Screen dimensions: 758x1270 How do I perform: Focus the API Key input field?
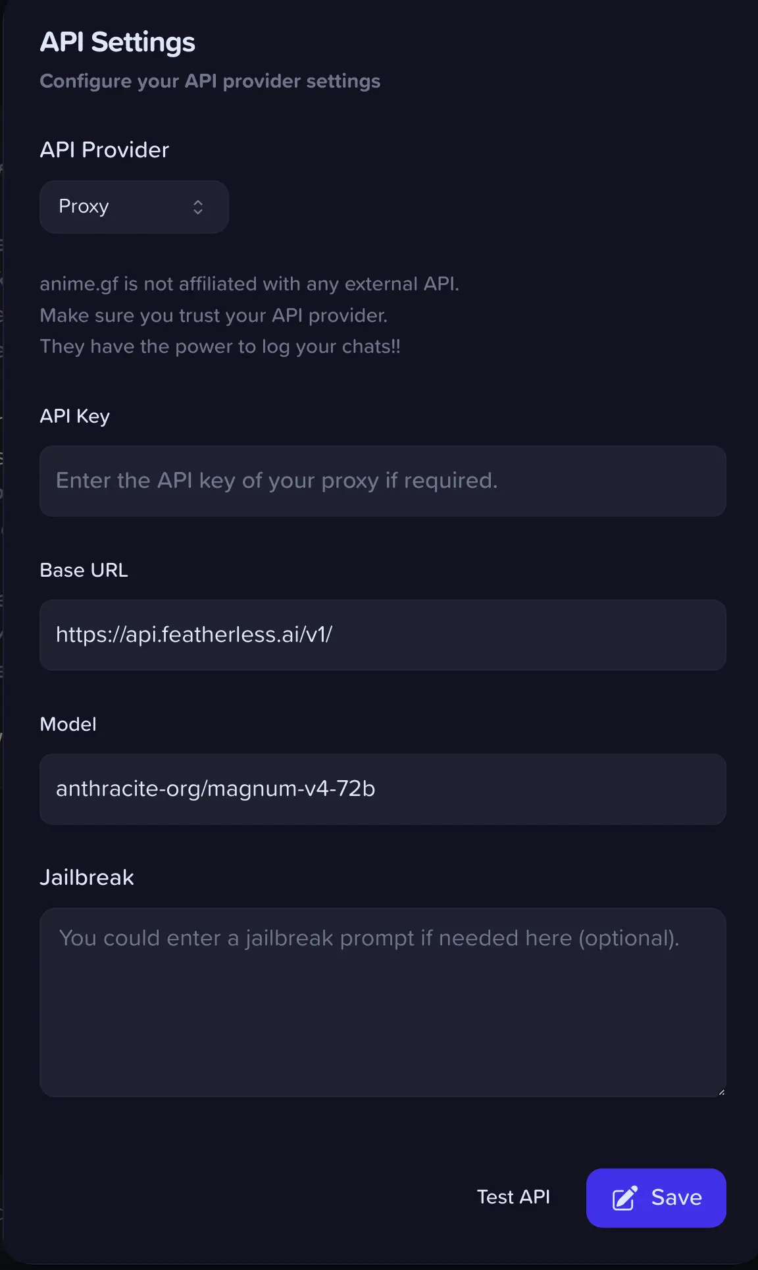point(383,481)
